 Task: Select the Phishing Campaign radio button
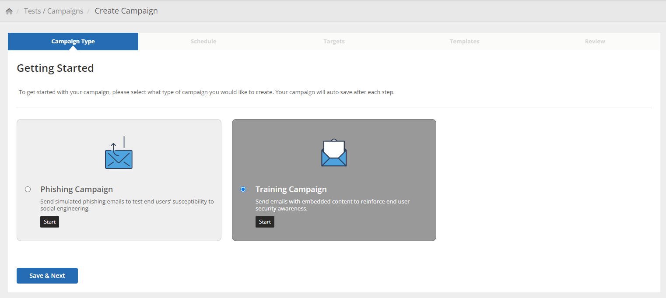[28, 189]
